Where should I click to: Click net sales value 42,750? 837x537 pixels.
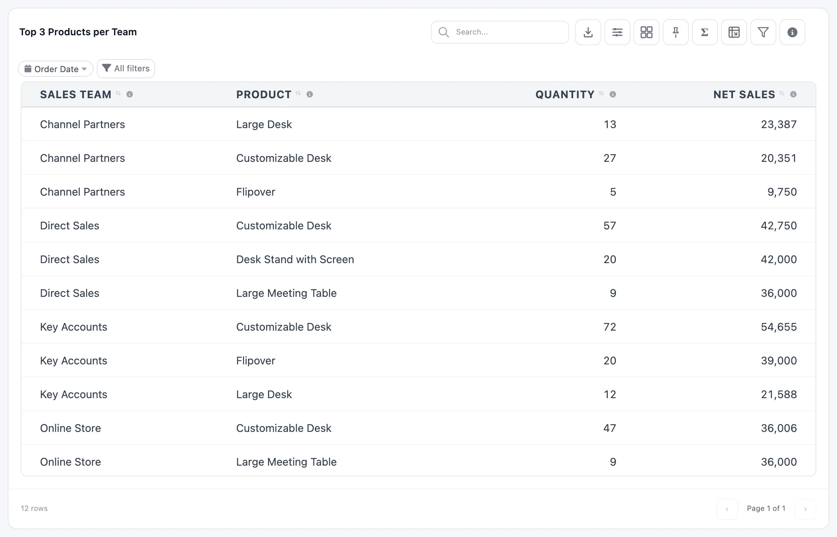(779, 226)
